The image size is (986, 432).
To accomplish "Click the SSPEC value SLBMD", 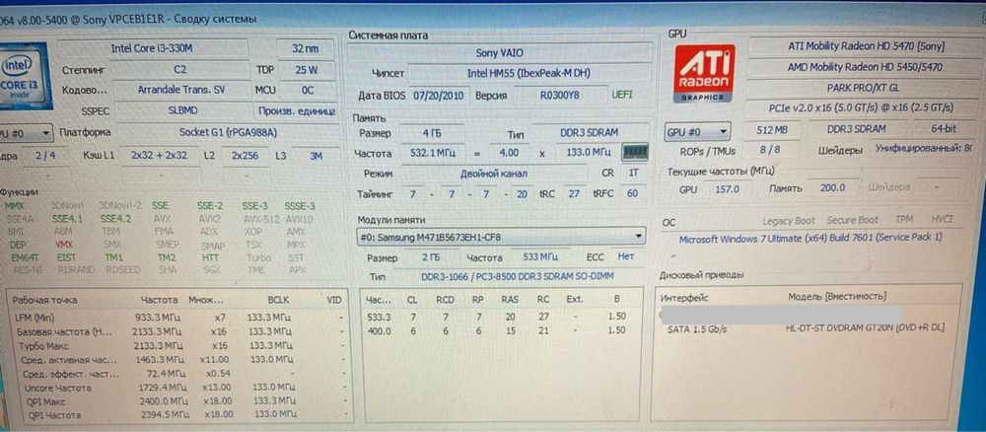I will tap(182, 110).
